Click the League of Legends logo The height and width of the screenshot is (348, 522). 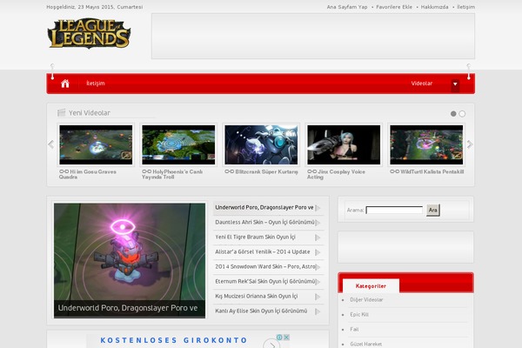pos(89,33)
